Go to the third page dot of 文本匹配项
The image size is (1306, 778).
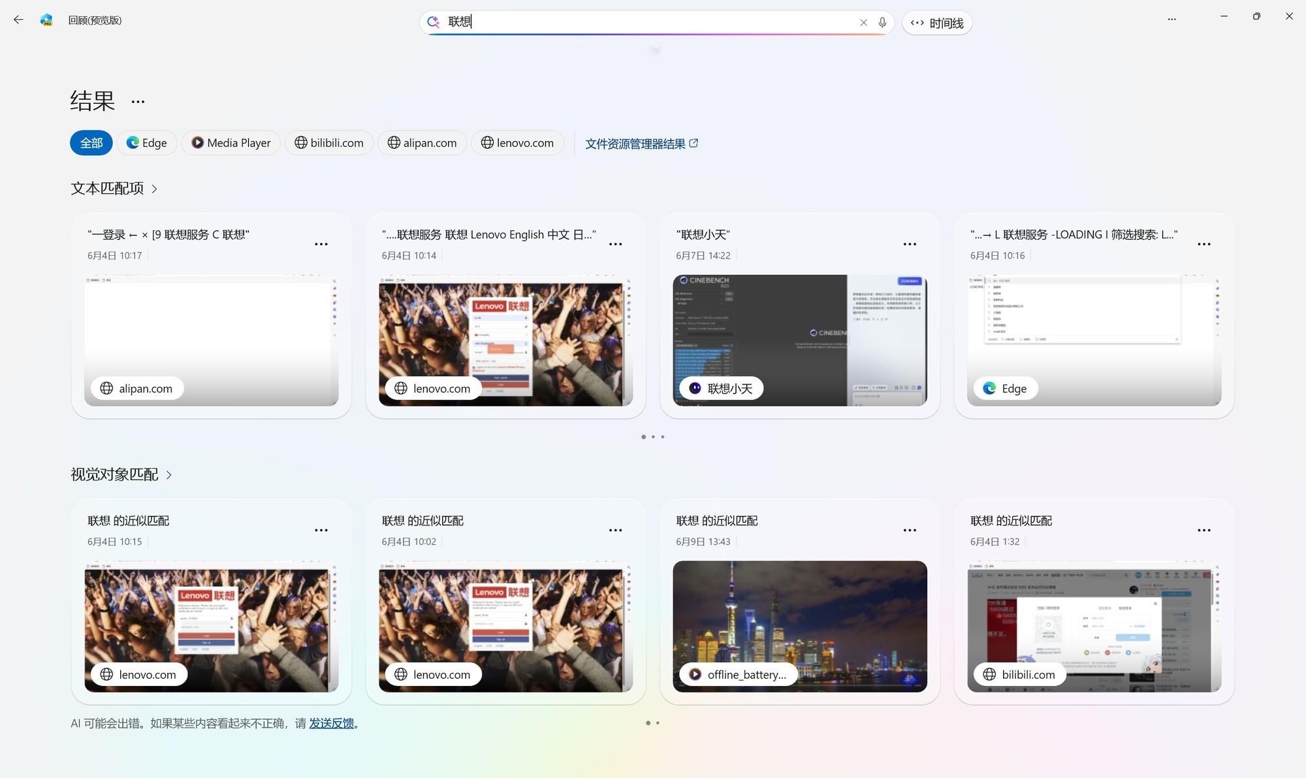(663, 437)
